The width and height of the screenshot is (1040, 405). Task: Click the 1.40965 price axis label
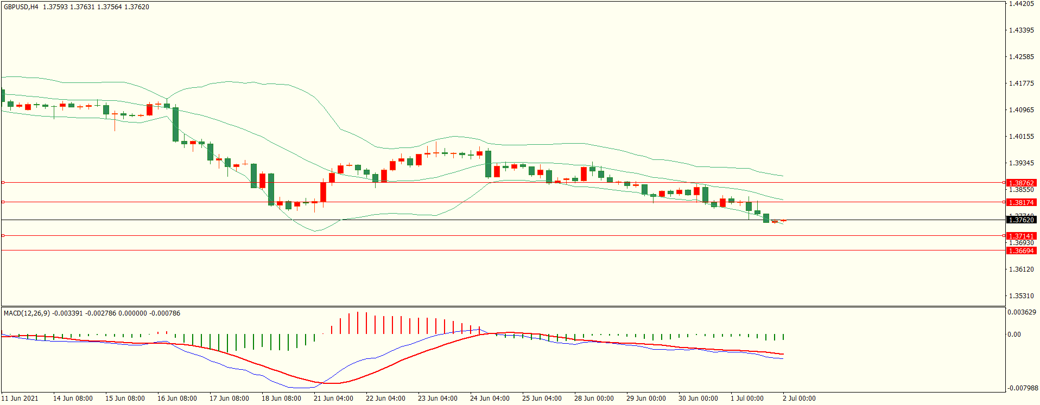pos(1022,110)
